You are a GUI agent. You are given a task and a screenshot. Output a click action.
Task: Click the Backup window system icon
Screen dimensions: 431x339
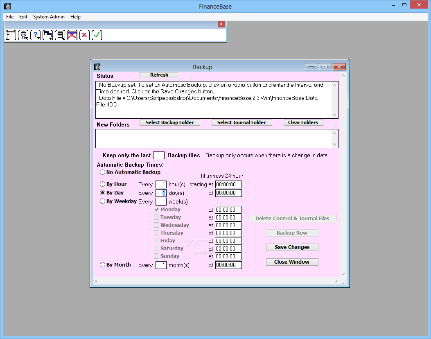point(97,67)
